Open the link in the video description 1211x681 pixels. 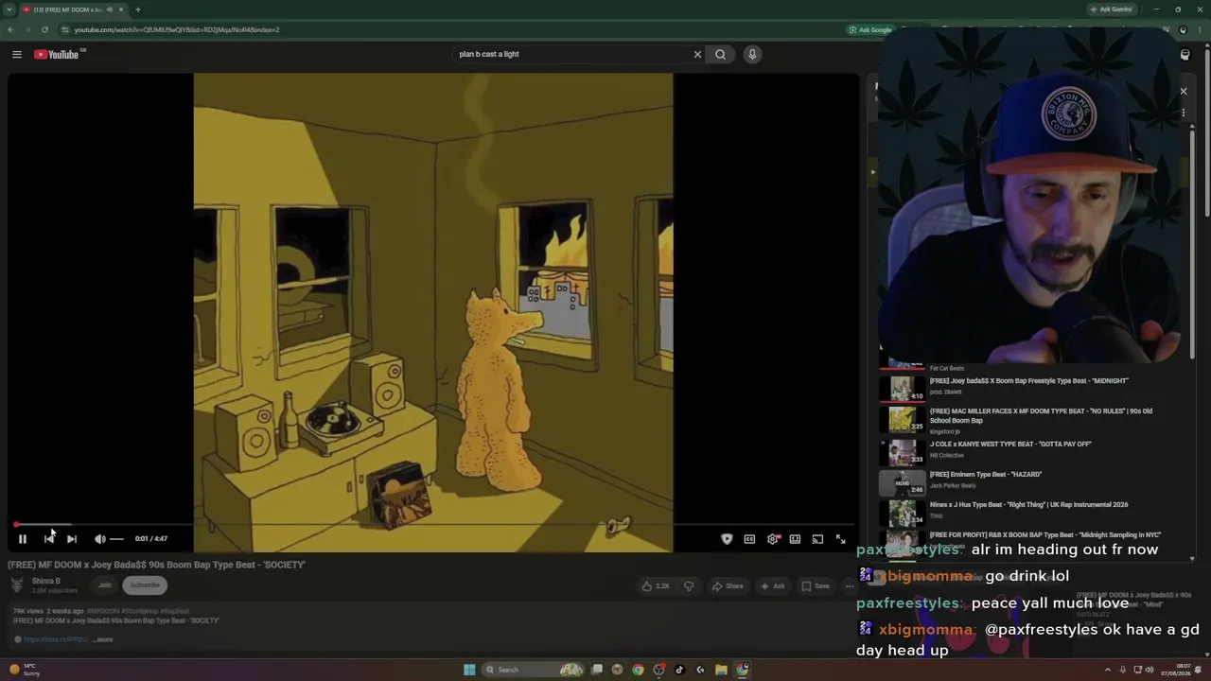(x=55, y=640)
